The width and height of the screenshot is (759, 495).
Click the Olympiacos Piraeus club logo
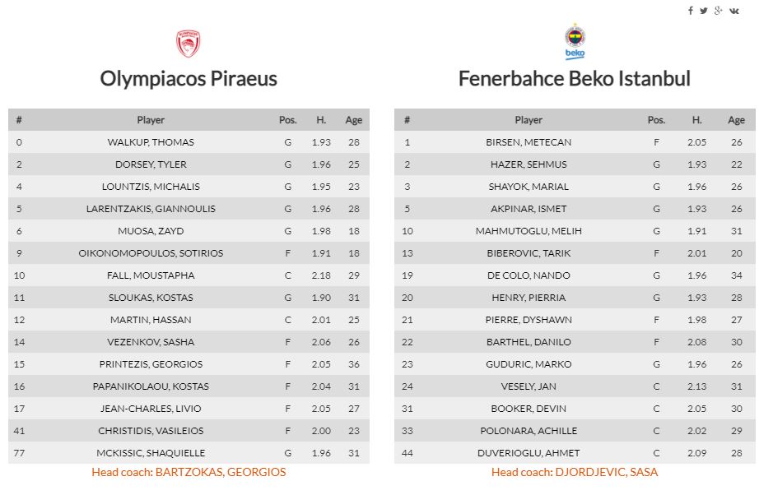coord(189,44)
